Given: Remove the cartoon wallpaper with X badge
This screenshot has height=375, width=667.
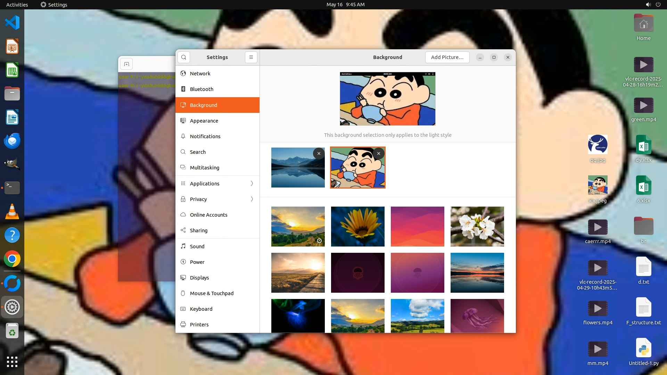Looking at the screenshot, I should click(378, 153).
